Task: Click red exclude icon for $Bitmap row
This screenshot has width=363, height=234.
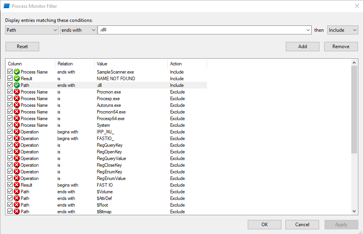Action: (17, 212)
